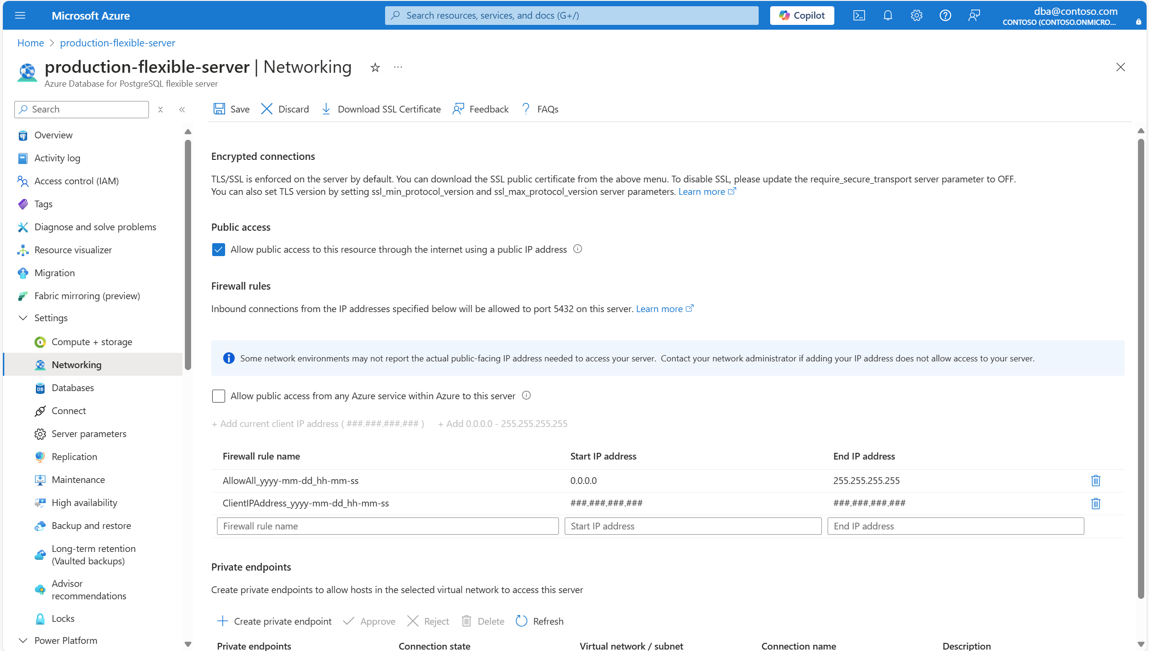Collapse the Settings section
The image size is (1149, 651).
[x=23, y=317]
